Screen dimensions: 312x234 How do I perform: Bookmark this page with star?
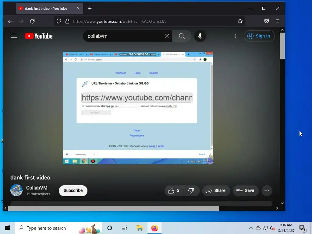click(x=240, y=21)
